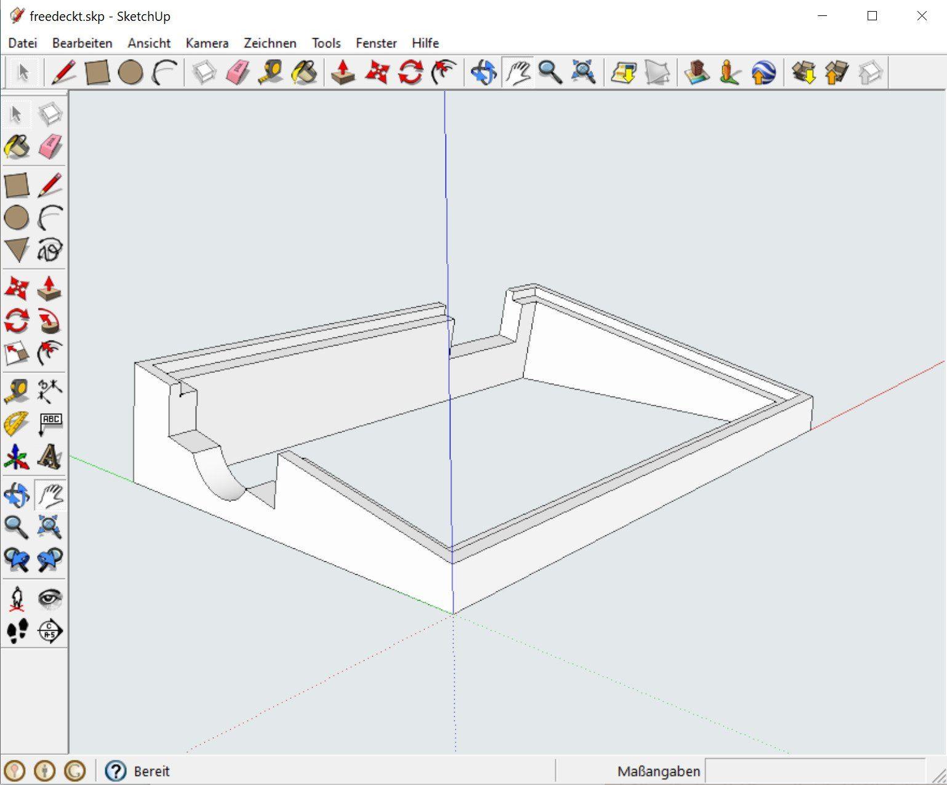Select the Follow Me tool
947x785 pixels.
pos(50,320)
